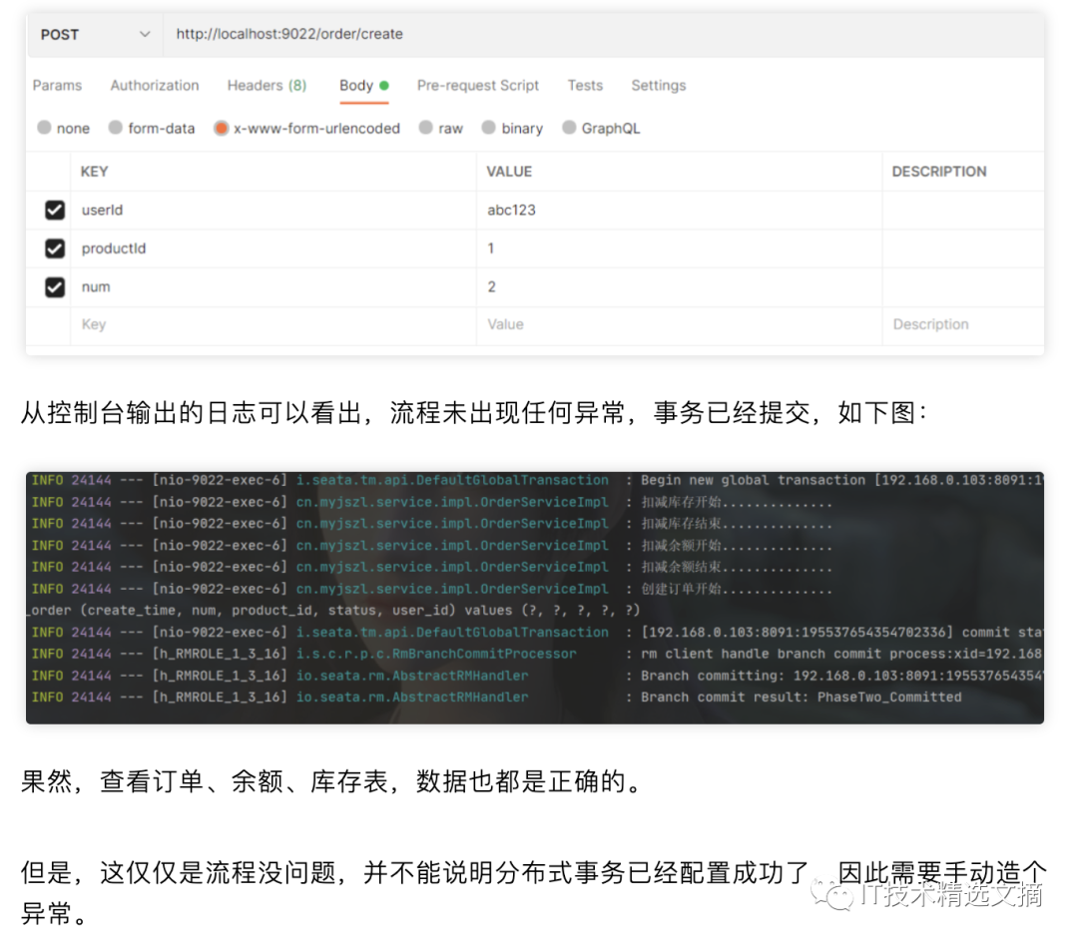Click the userId key cell
This screenshot has height=942, width=1078.
pyautogui.click(x=272, y=211)
